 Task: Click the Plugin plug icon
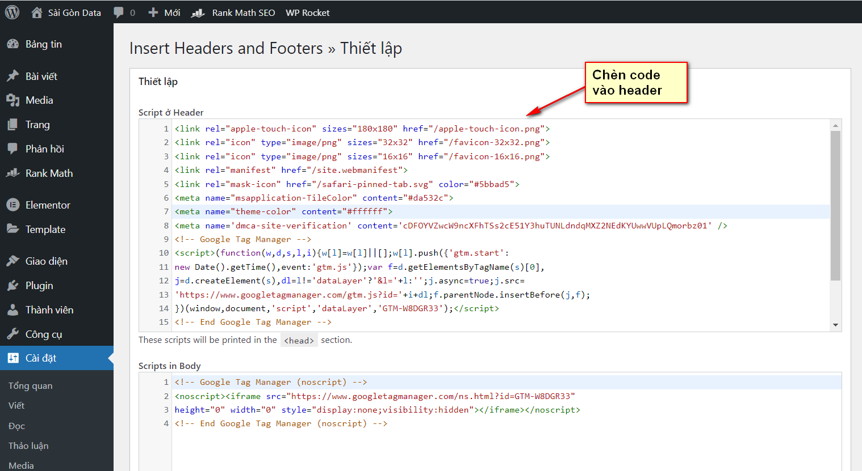coord(12,286)
